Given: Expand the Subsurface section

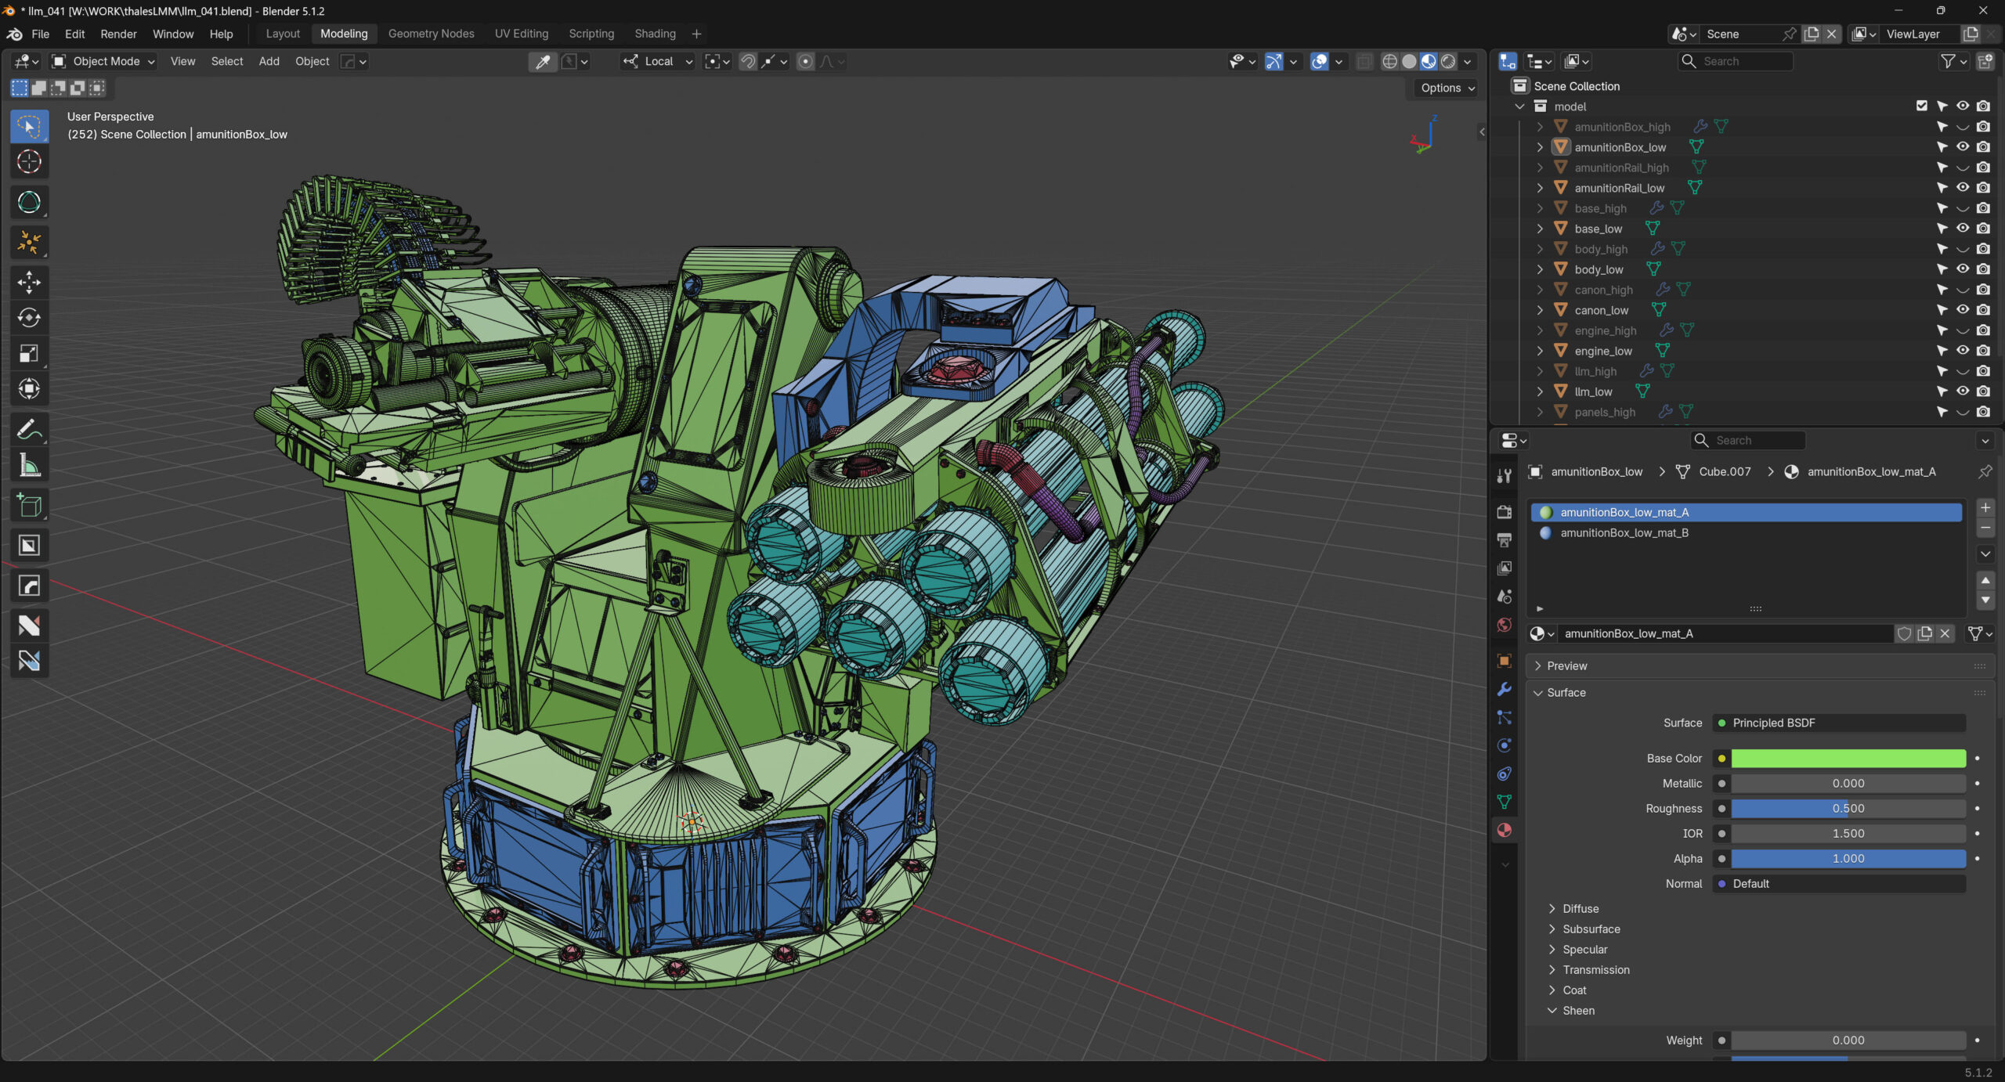Looking at the screenshot, I should (x=1591, y=929).
